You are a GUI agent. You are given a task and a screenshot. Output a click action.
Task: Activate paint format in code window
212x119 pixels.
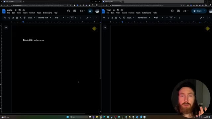point(25,18)
